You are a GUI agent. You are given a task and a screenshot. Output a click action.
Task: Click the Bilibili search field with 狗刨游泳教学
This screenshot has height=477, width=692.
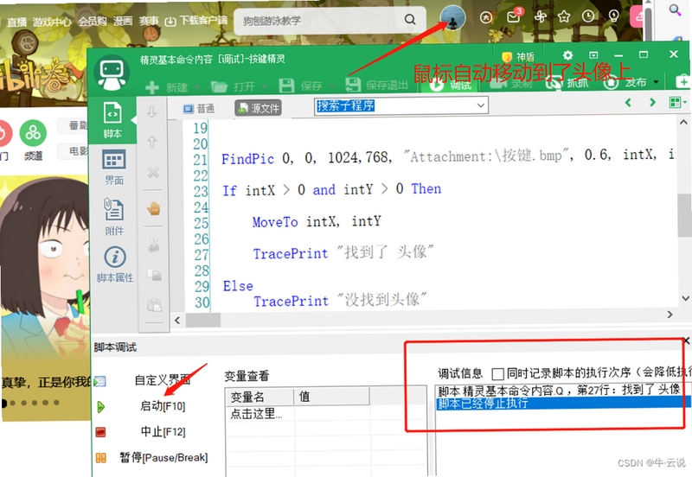(x=318, y=20)
